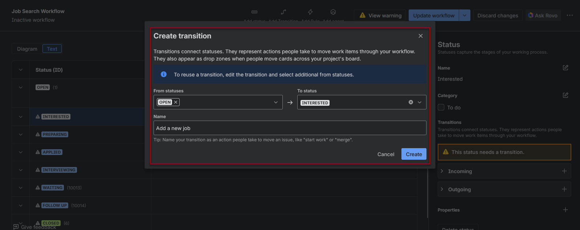This screenshot has height=230, width=580.
Task: Select the INTERESTED status in the table
Action: point(56,117)
